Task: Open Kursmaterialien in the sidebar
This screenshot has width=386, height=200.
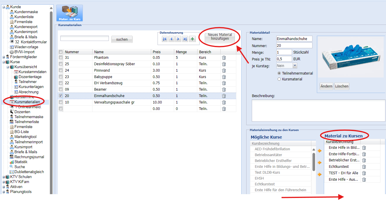Action: (27, 102)
